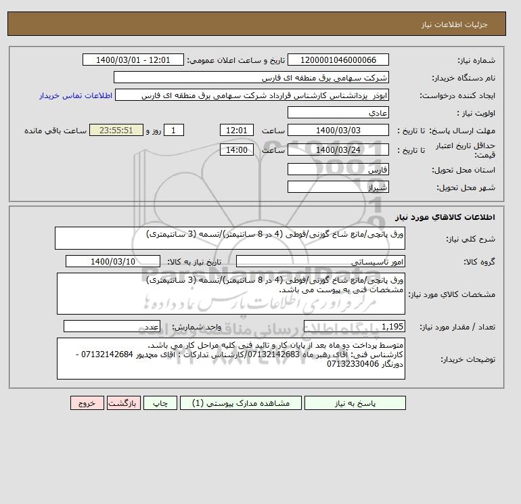Click the گروه کالا label
The width and height of the screenshot is (521, 504).
tap(480, 262)
